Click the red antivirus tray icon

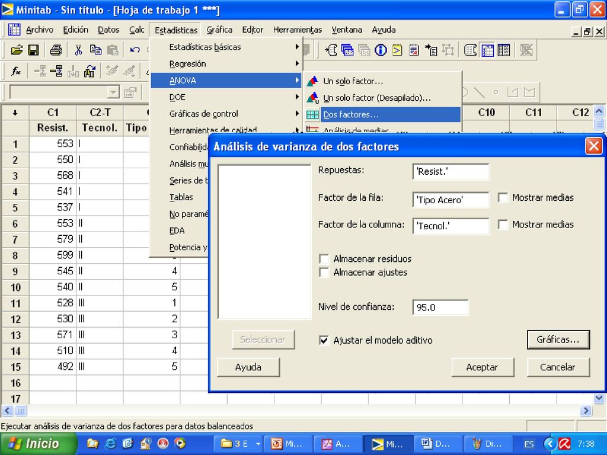566,444
